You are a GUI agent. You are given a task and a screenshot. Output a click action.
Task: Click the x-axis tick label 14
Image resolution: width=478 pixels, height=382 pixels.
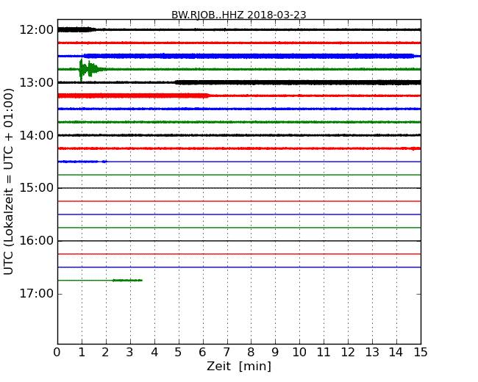coord(396,352)
